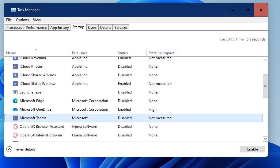Click Microsoft Corporation publisher in Edge row
The height and width of the screenshot is (168, 280).
[x=90, y=101]
